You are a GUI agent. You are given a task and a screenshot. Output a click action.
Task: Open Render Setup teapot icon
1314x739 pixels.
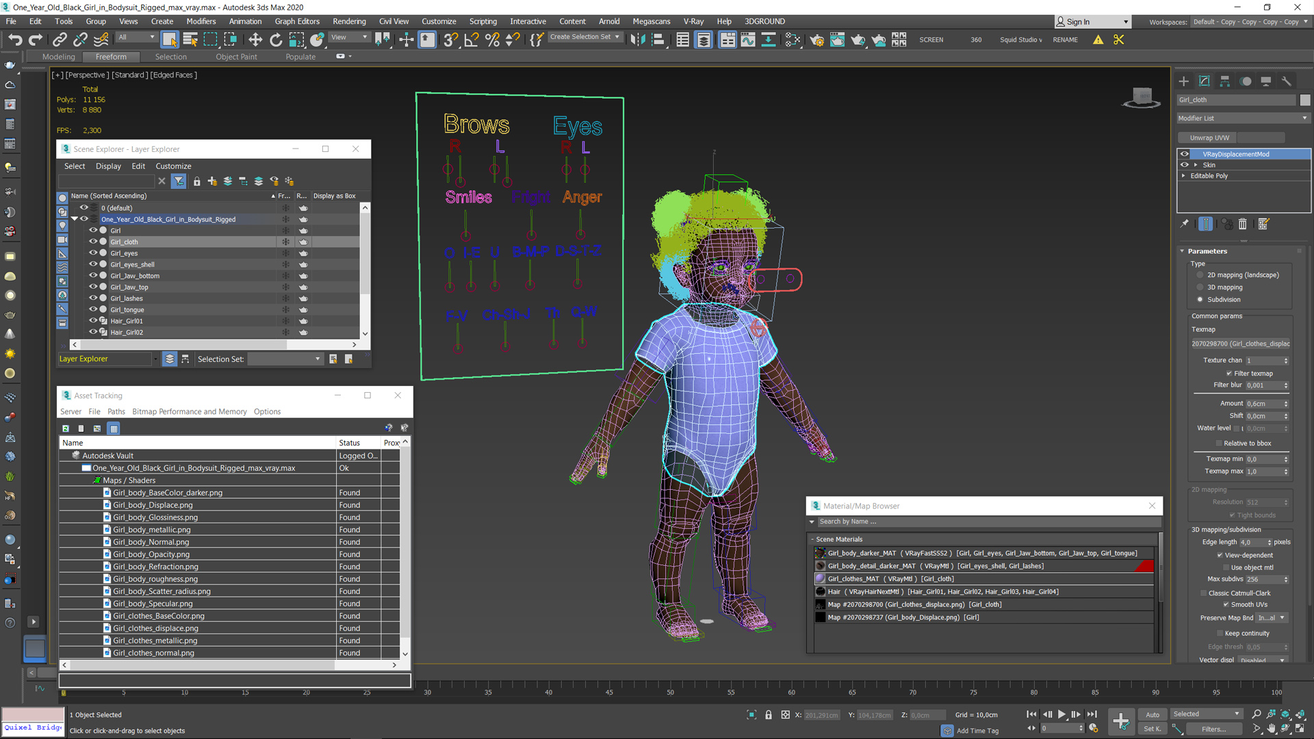[816, 40]
